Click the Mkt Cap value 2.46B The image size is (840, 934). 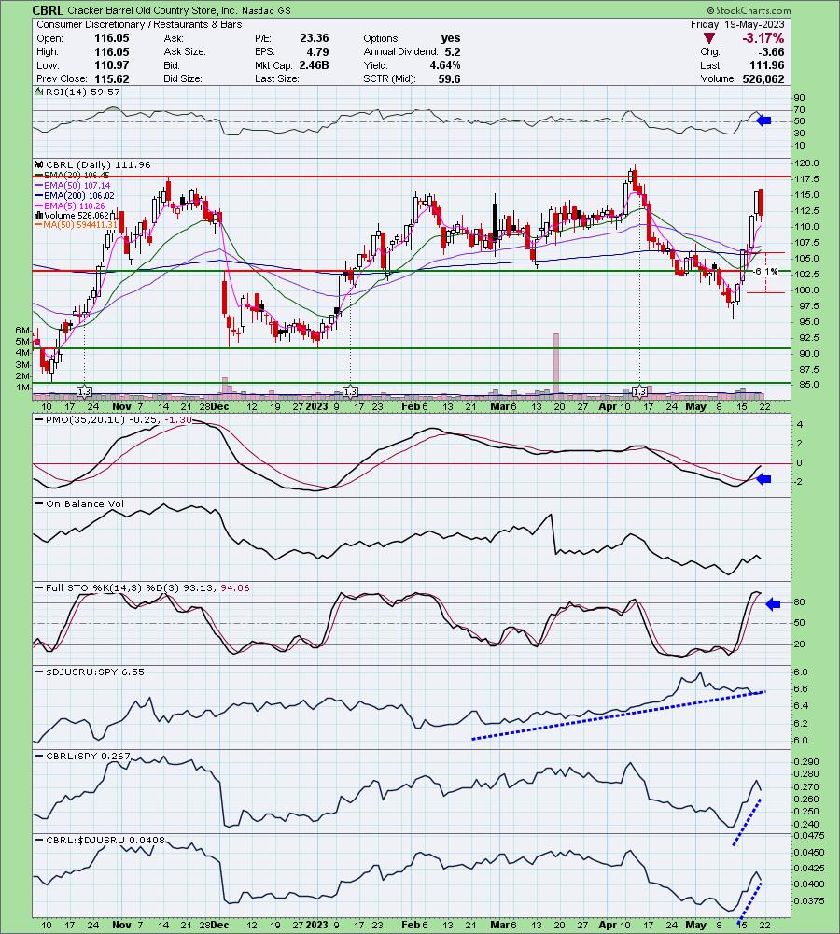(314, 65)
